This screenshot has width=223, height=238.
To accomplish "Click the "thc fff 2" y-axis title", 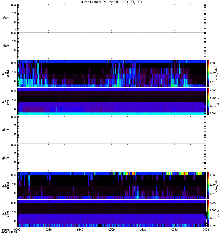I will tap(5, 158).
